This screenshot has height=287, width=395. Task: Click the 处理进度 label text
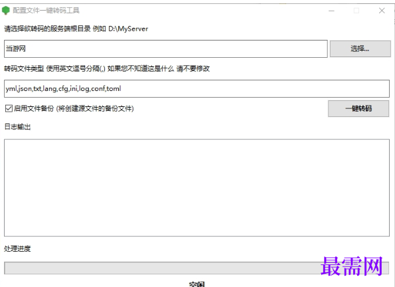tap(17, 249)
